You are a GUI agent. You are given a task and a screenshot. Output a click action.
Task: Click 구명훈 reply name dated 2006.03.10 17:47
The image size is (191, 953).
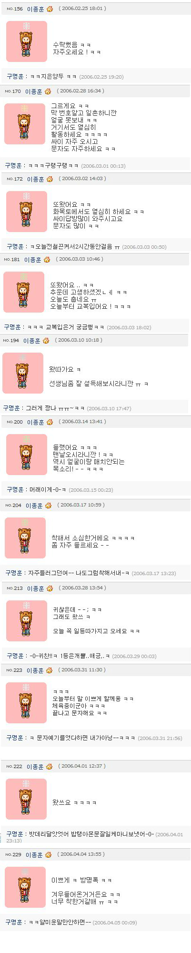click(12, 408)
